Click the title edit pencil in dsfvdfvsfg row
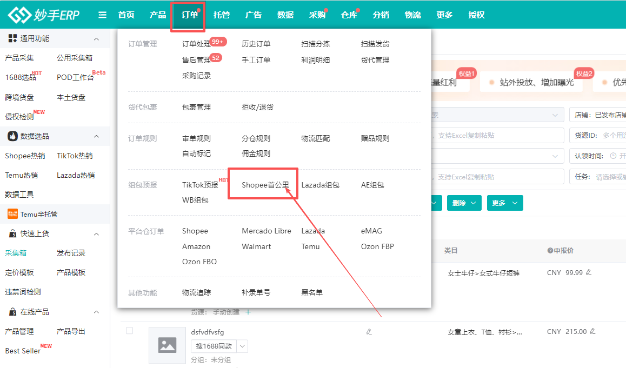Image resolution: width=626 pixels, height=368 pixels. (369, 332)
